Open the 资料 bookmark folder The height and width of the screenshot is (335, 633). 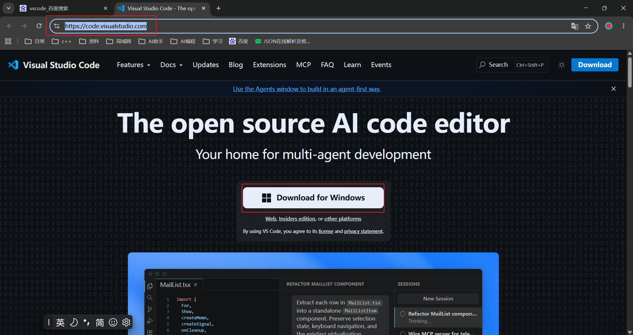(89, 41)
